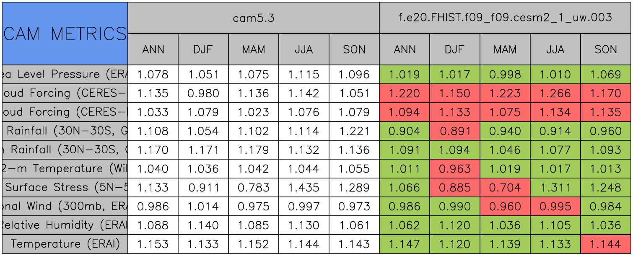
Task: Select the cell with value 1.435
Action: click(x=304, y=187)
